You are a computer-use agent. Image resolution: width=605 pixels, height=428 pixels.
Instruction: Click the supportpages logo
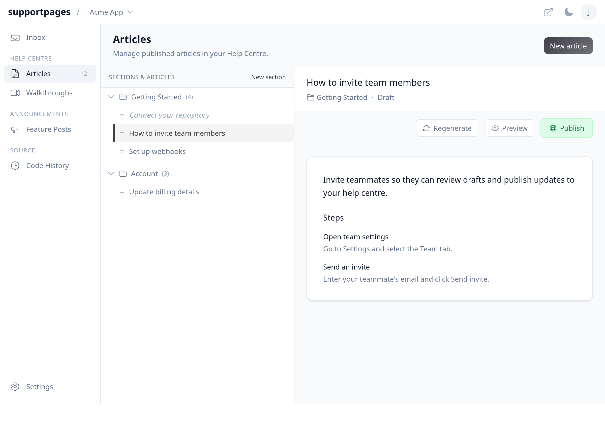tap(39, 12)
